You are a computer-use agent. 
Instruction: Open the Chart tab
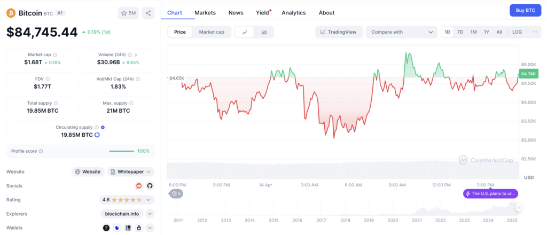[x=175, y=13]
